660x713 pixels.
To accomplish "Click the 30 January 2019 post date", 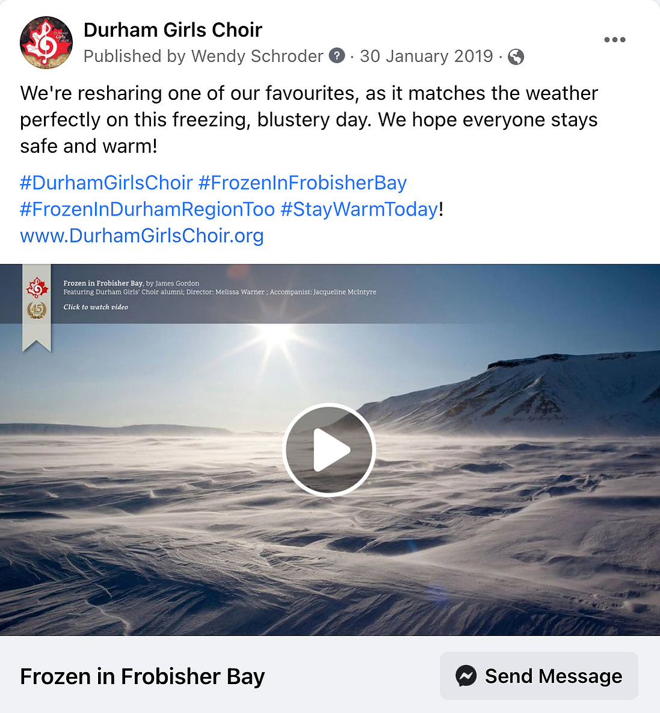I will (x=427, y=56).
